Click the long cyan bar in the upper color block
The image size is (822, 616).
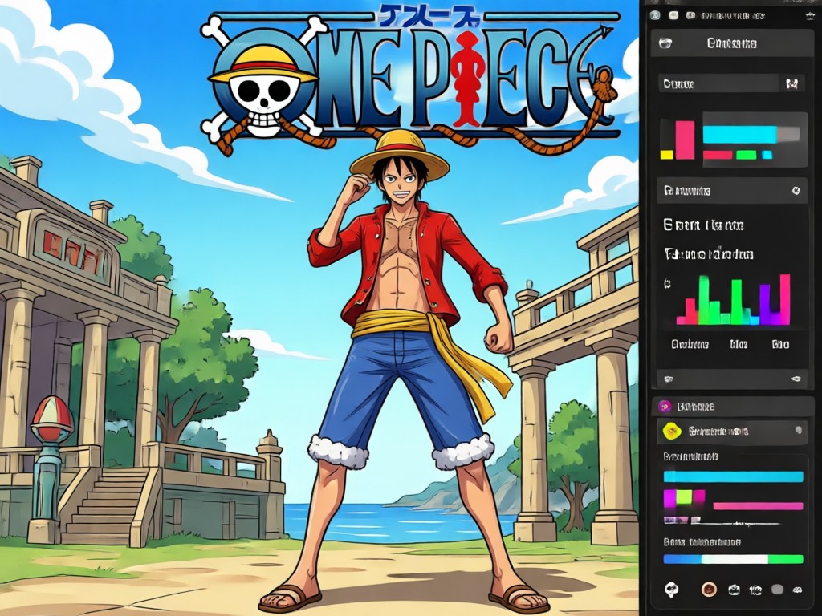[739, 134]
